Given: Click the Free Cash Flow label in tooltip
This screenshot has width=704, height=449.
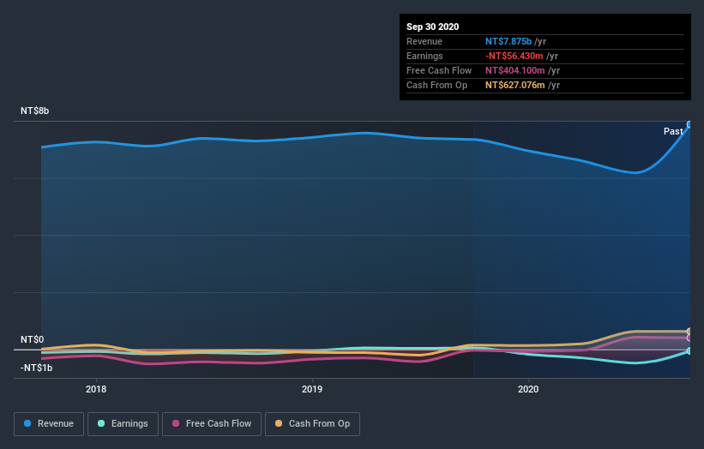Looking at the screenshot, I should pos(439,70).
